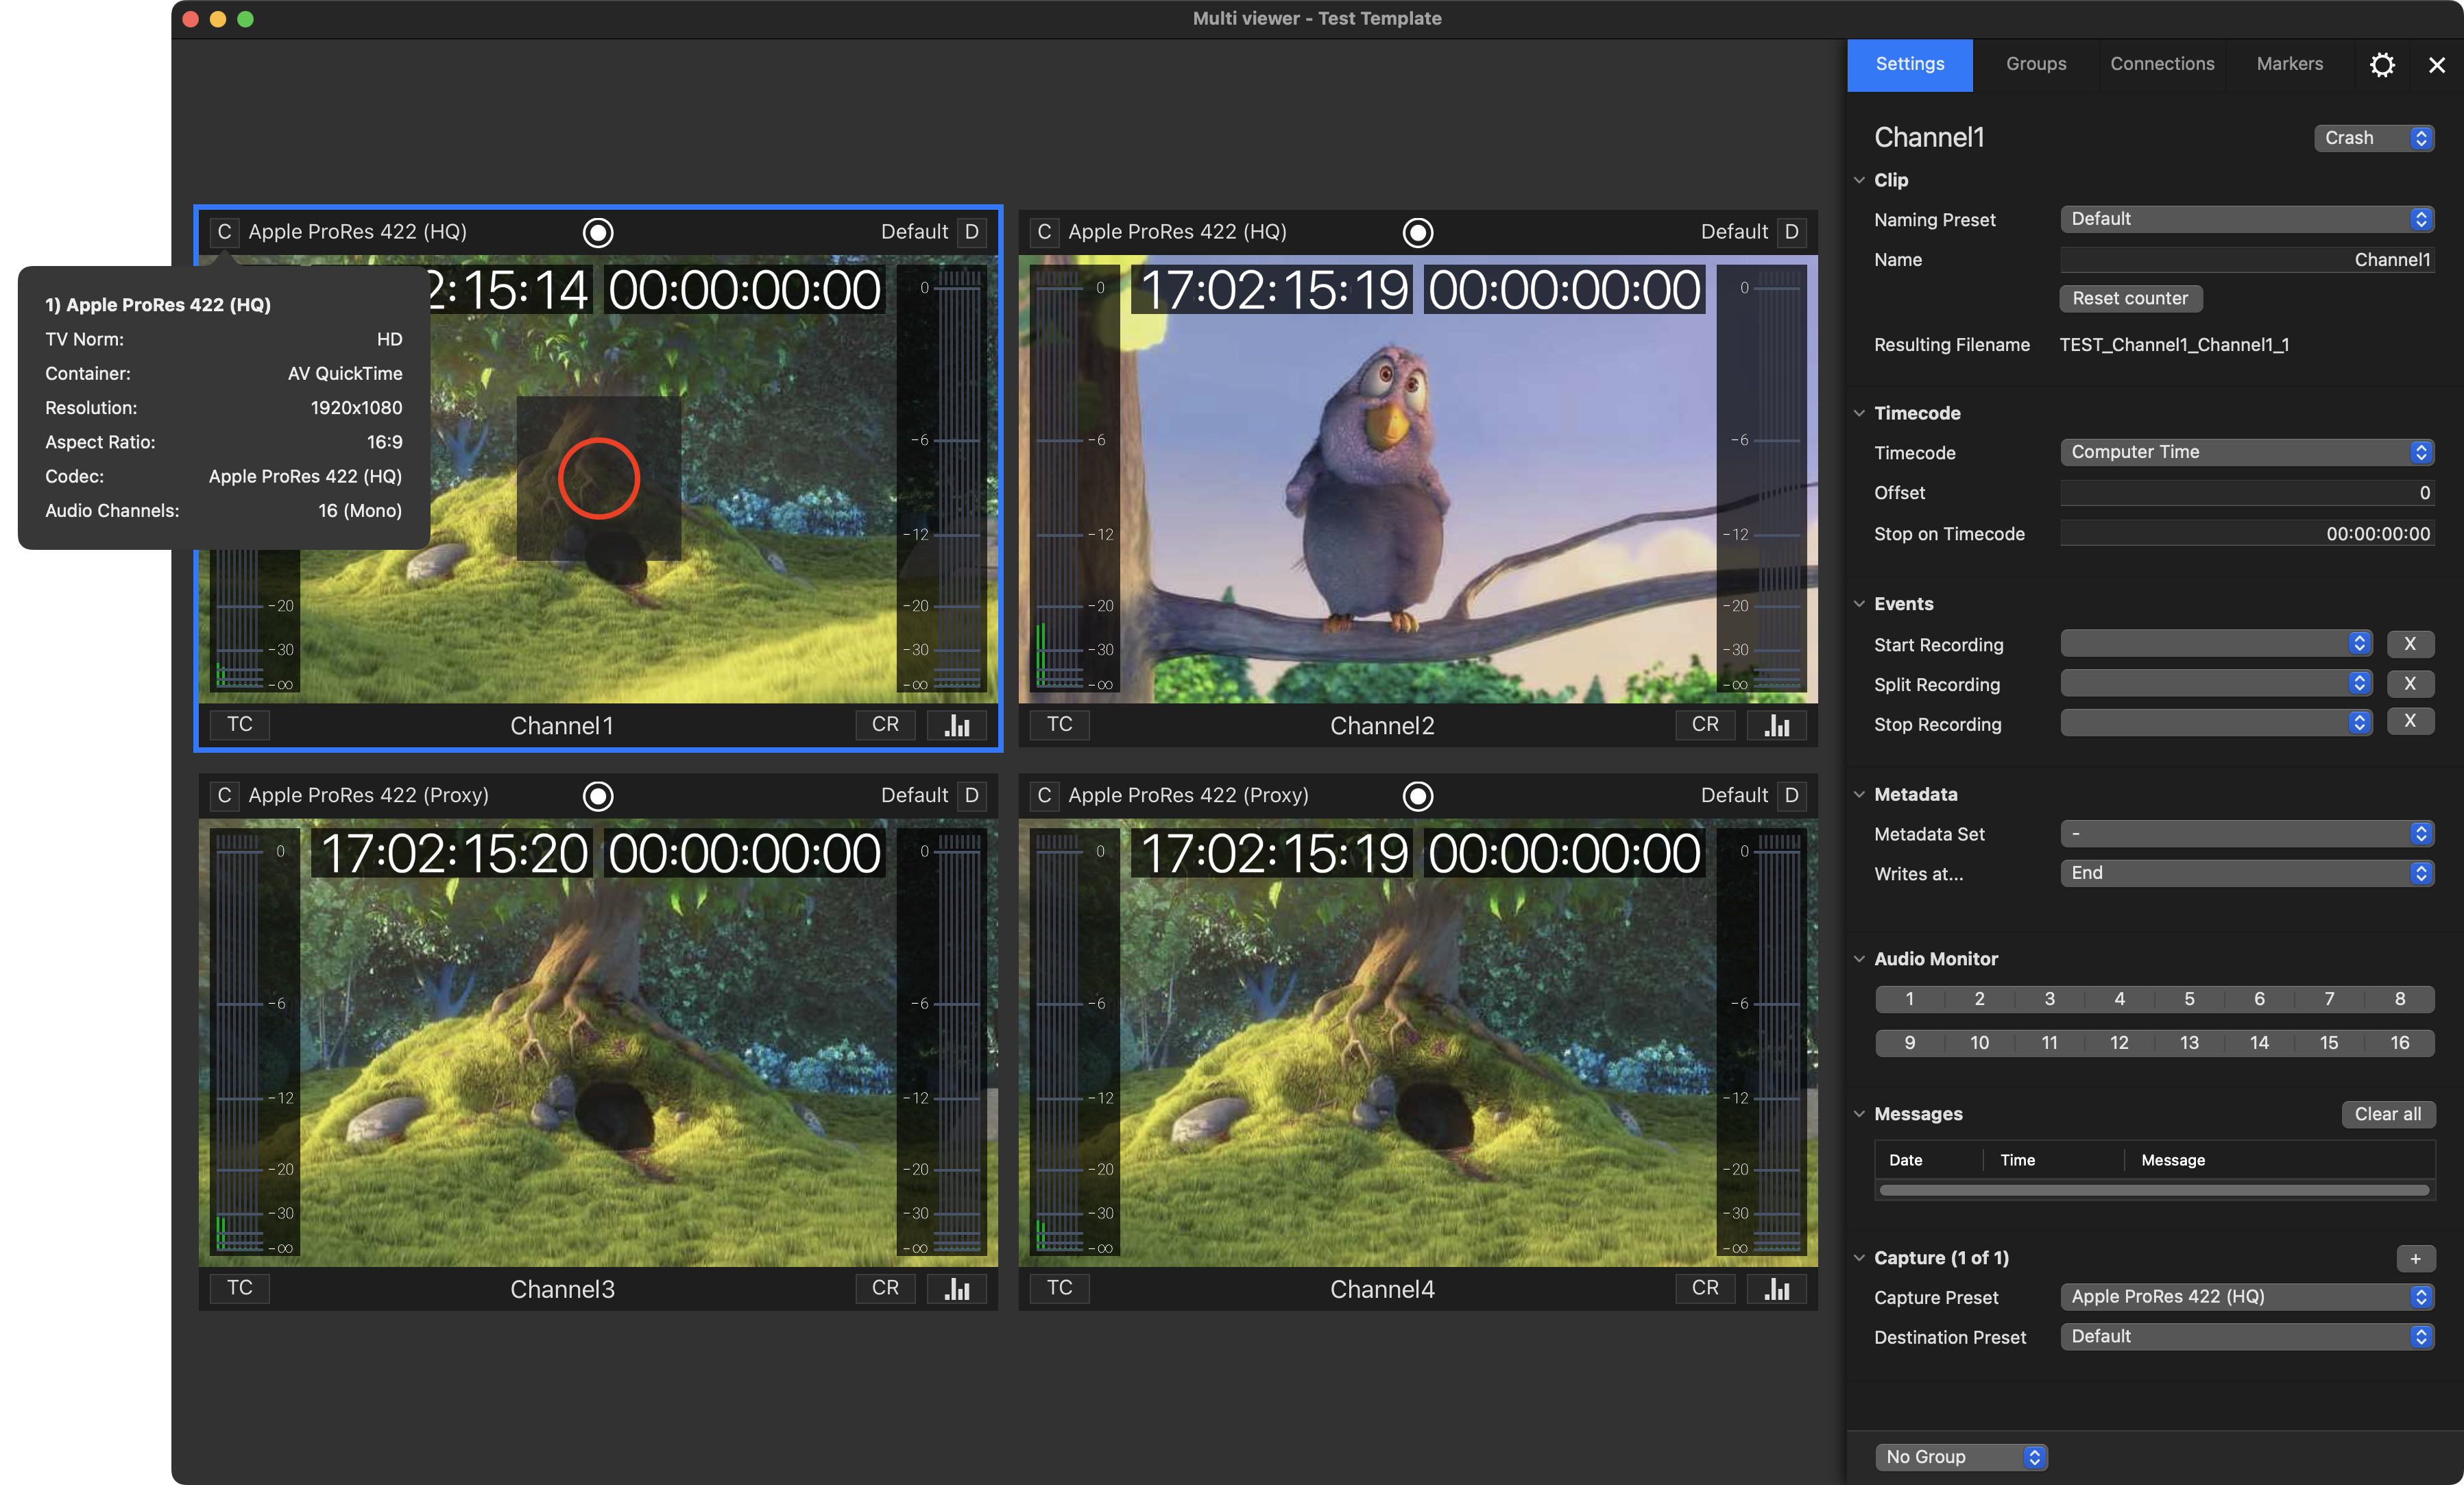The image size is (2464, 1485).
Task: Toggle audio meters icon on Channel4
Action: [1777, 1289]
